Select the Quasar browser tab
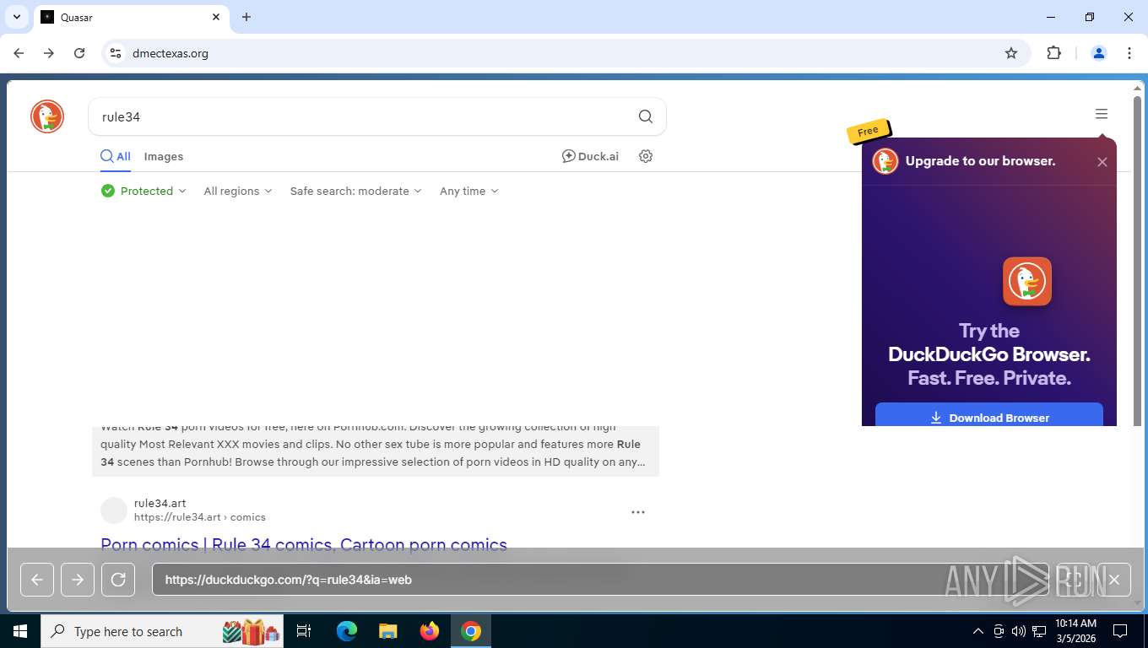1148x648 pixels. 131,17
